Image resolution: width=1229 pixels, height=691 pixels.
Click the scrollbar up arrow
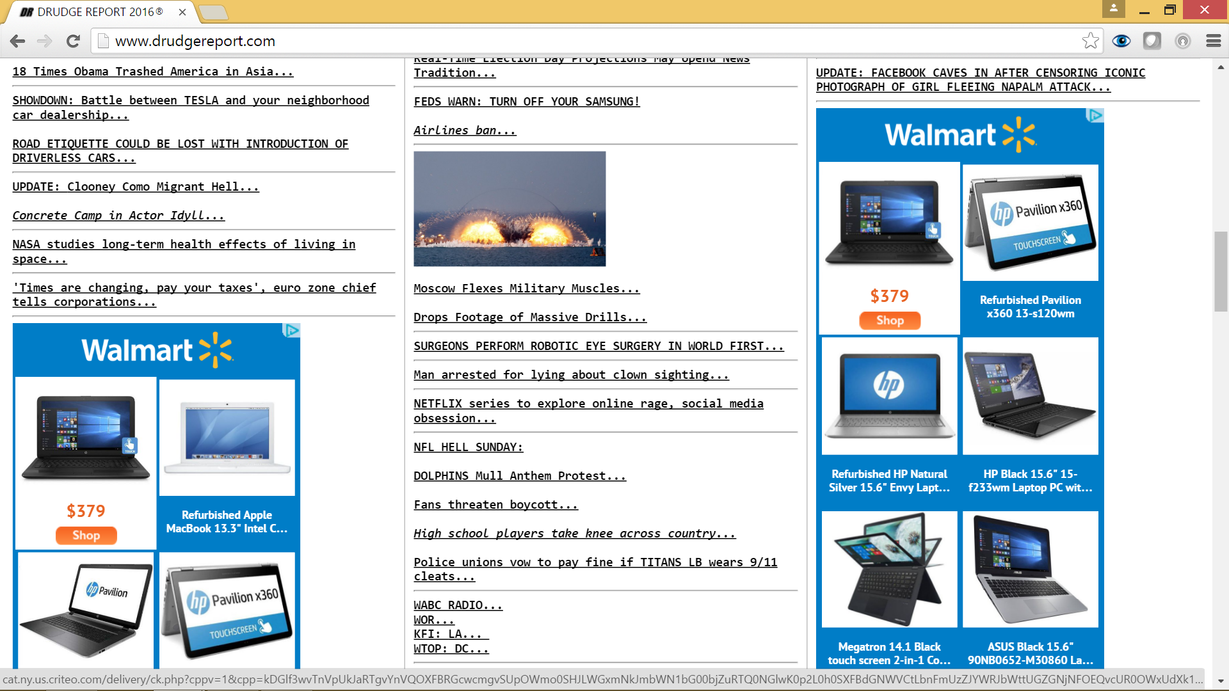click(x=1221, y=67)
